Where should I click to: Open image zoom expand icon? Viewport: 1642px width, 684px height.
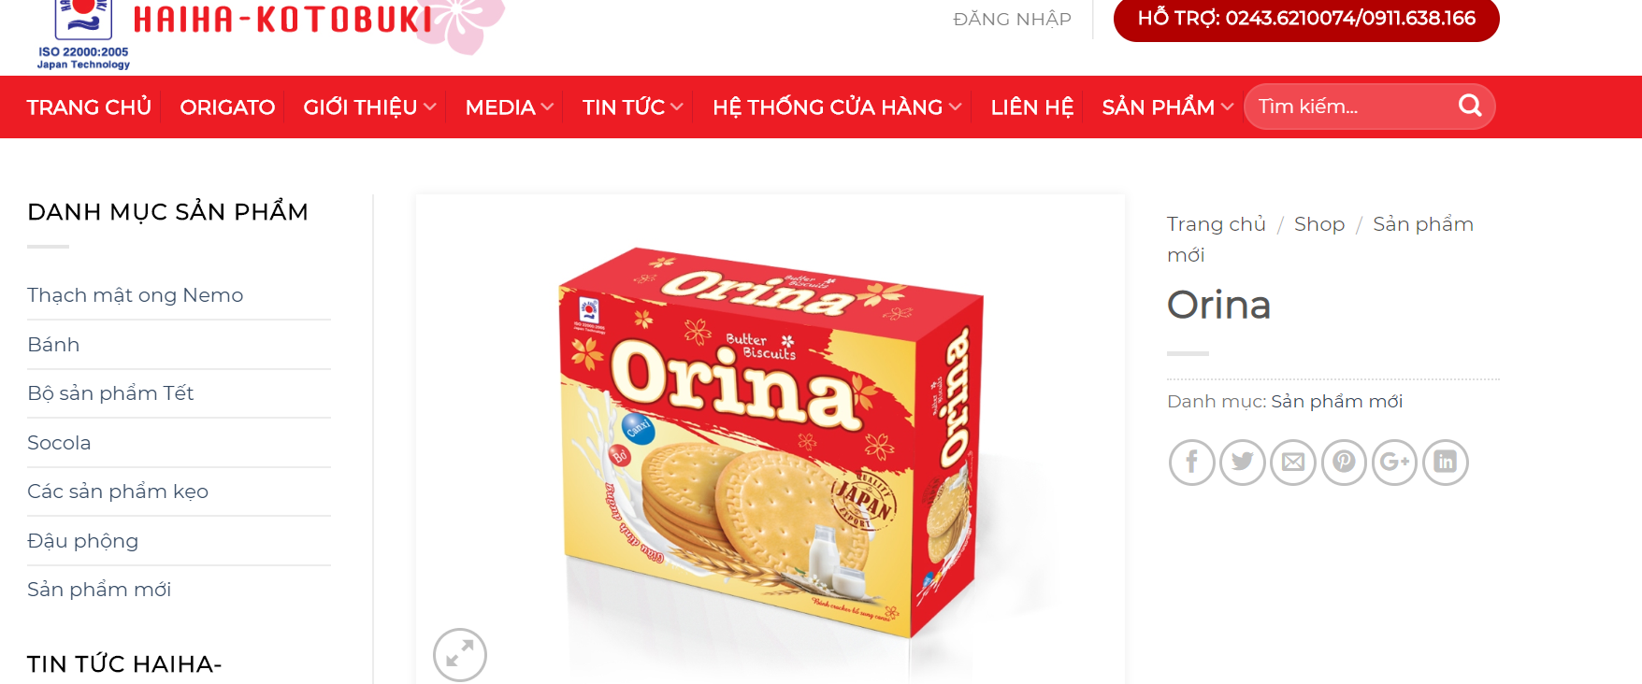pos(460,655)
